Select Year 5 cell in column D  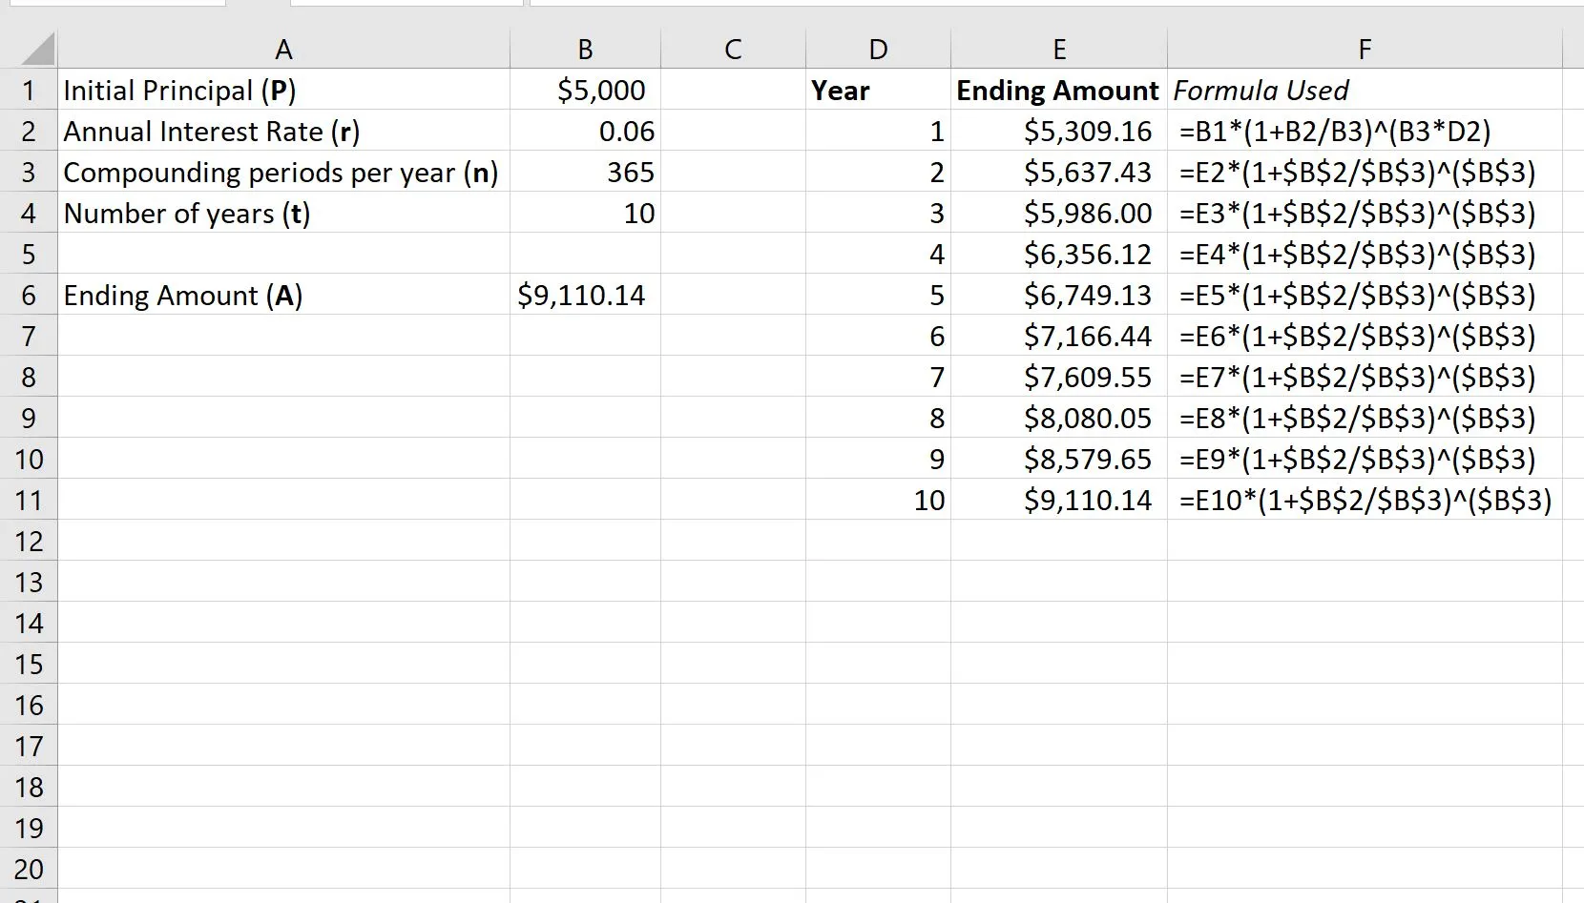878,295
